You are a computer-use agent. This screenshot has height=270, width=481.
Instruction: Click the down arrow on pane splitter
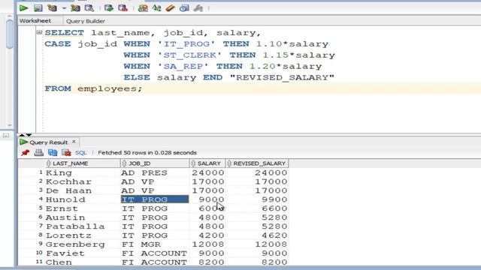pyautogui.click(x=29, y=135)
